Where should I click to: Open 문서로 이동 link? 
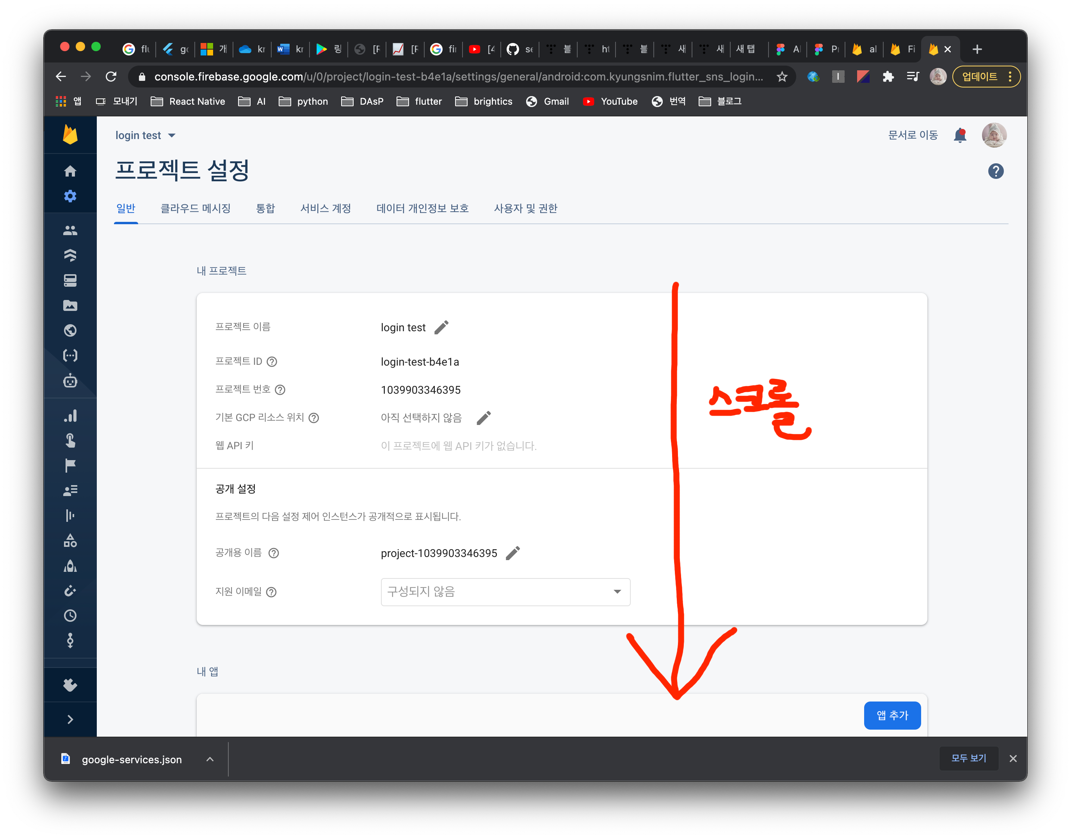pos(913,135)
